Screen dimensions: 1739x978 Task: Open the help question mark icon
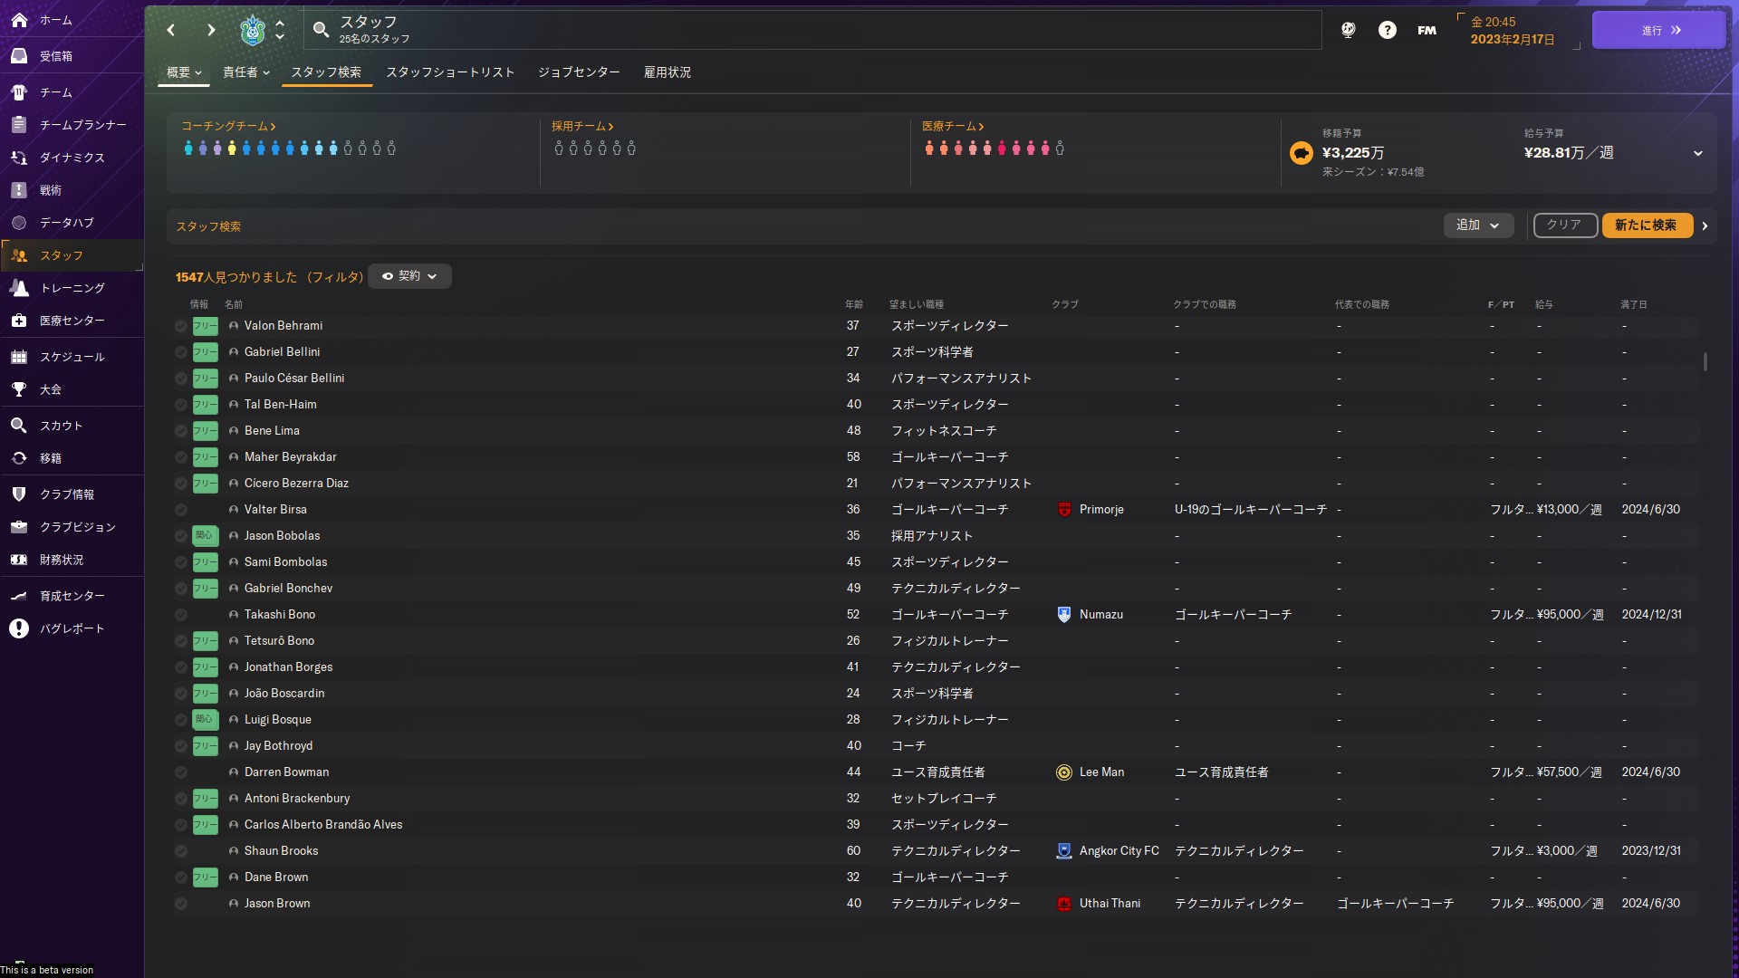pos(1387,30)
